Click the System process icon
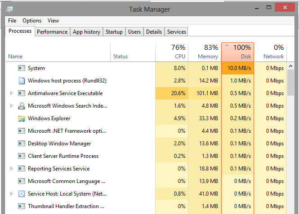The height and width of the screenshot is (214, 299). click(21, 68)
